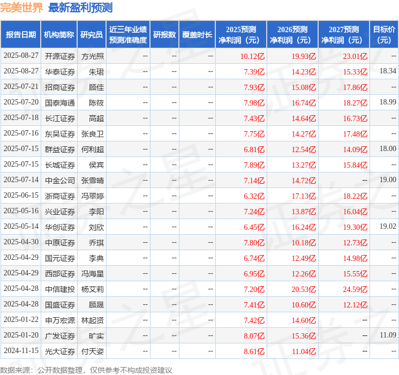Click the 完美世界 title text
399x375 pixels.
coord(21,8)
